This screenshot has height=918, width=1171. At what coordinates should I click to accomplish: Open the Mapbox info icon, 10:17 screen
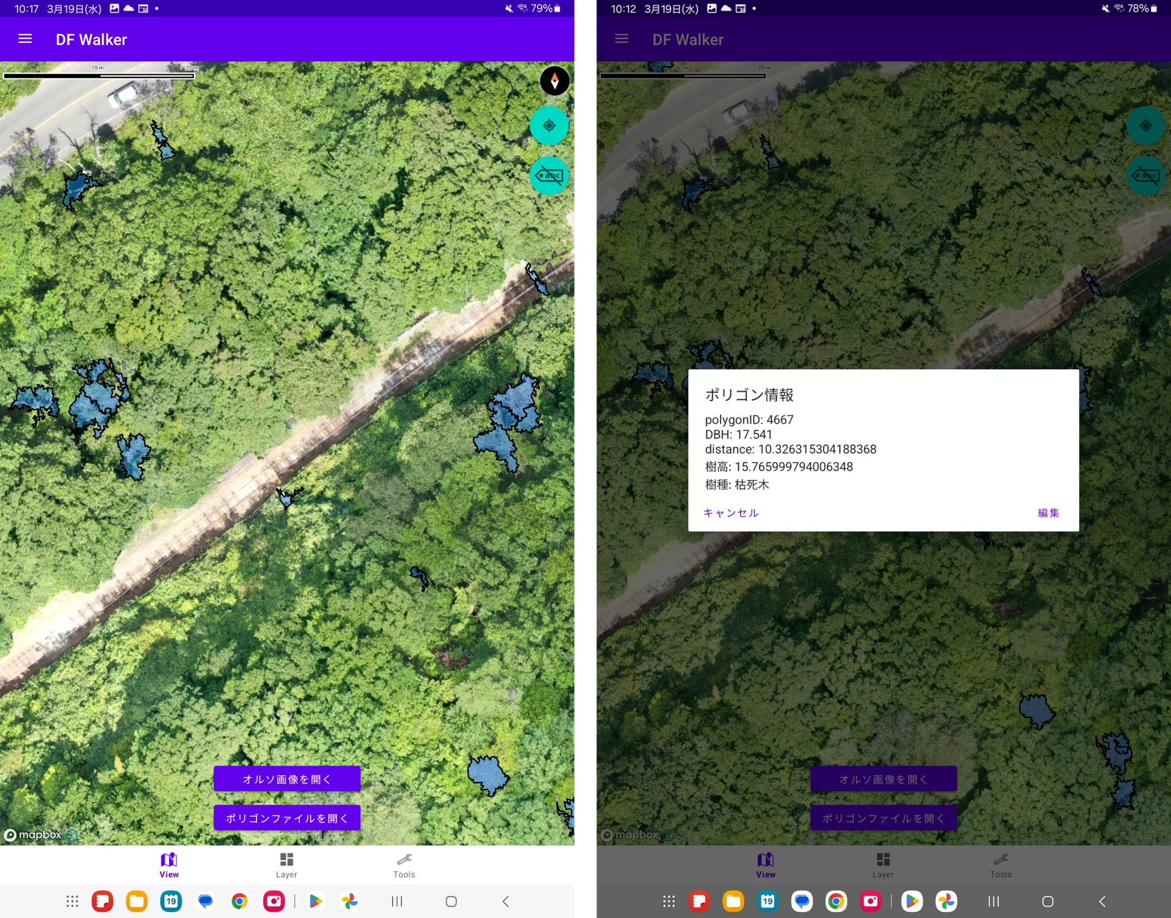(x=72, y=834)
